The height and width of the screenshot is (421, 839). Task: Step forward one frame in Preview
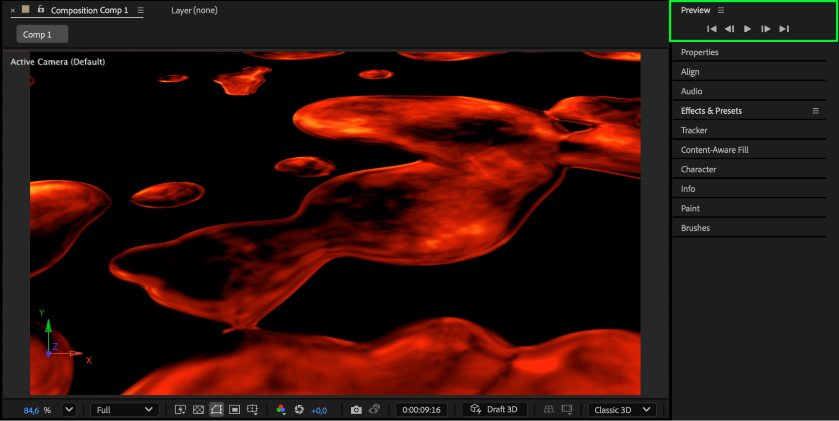click(766, 29)
